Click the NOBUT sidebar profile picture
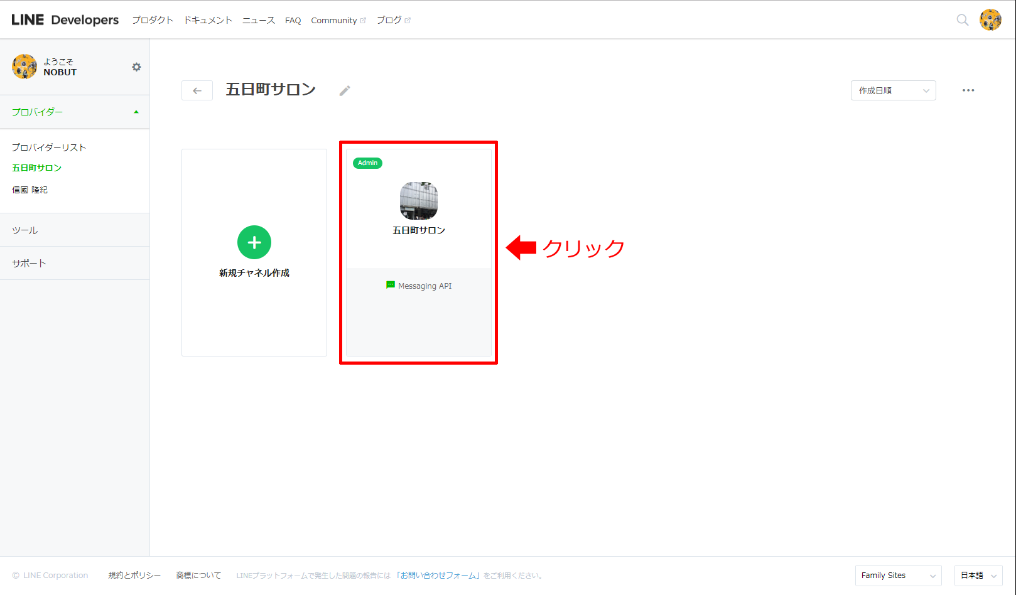Screen dimensions: 1016x595 (24, 67)
